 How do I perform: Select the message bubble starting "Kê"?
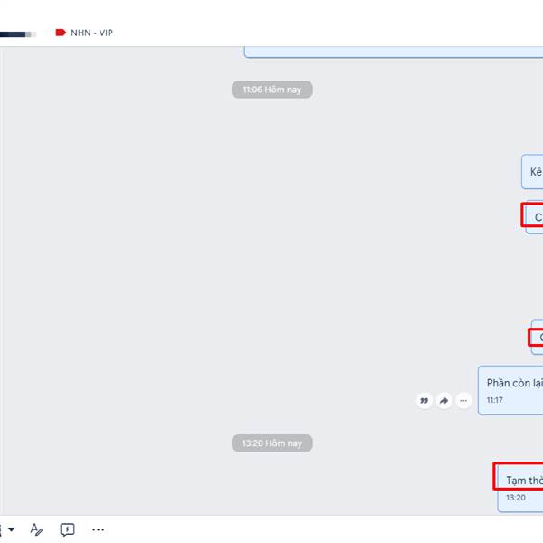coord(532,172)
